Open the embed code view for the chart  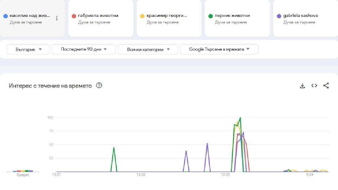click(x=314, y=85)
